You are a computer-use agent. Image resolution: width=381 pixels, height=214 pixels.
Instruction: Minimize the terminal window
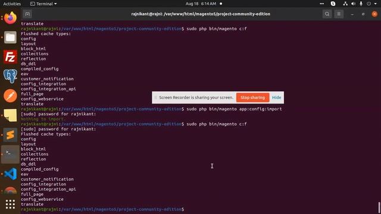coord(352,14)
